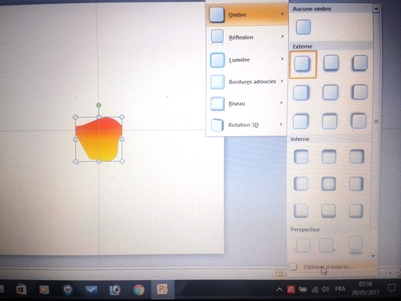Expand the Bordures adoucies submenu arrow
This screenshot has height=301, width=401.
coord(282,82)
